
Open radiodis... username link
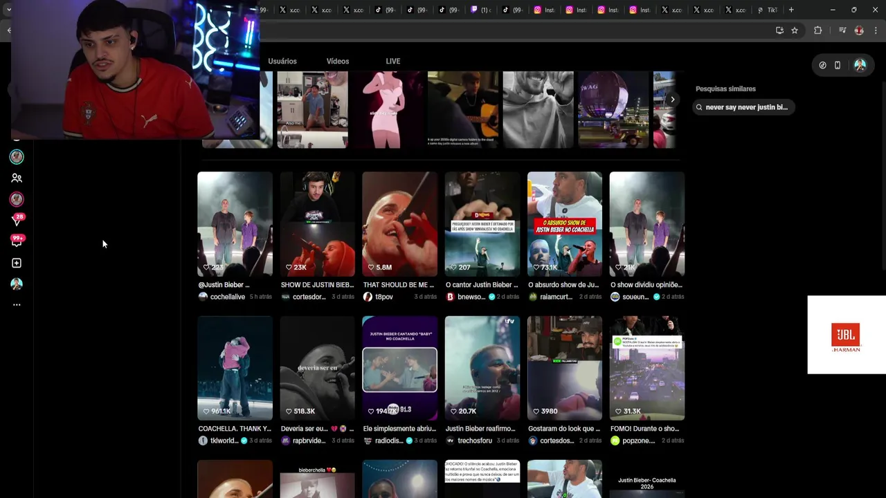coord(389,441)
